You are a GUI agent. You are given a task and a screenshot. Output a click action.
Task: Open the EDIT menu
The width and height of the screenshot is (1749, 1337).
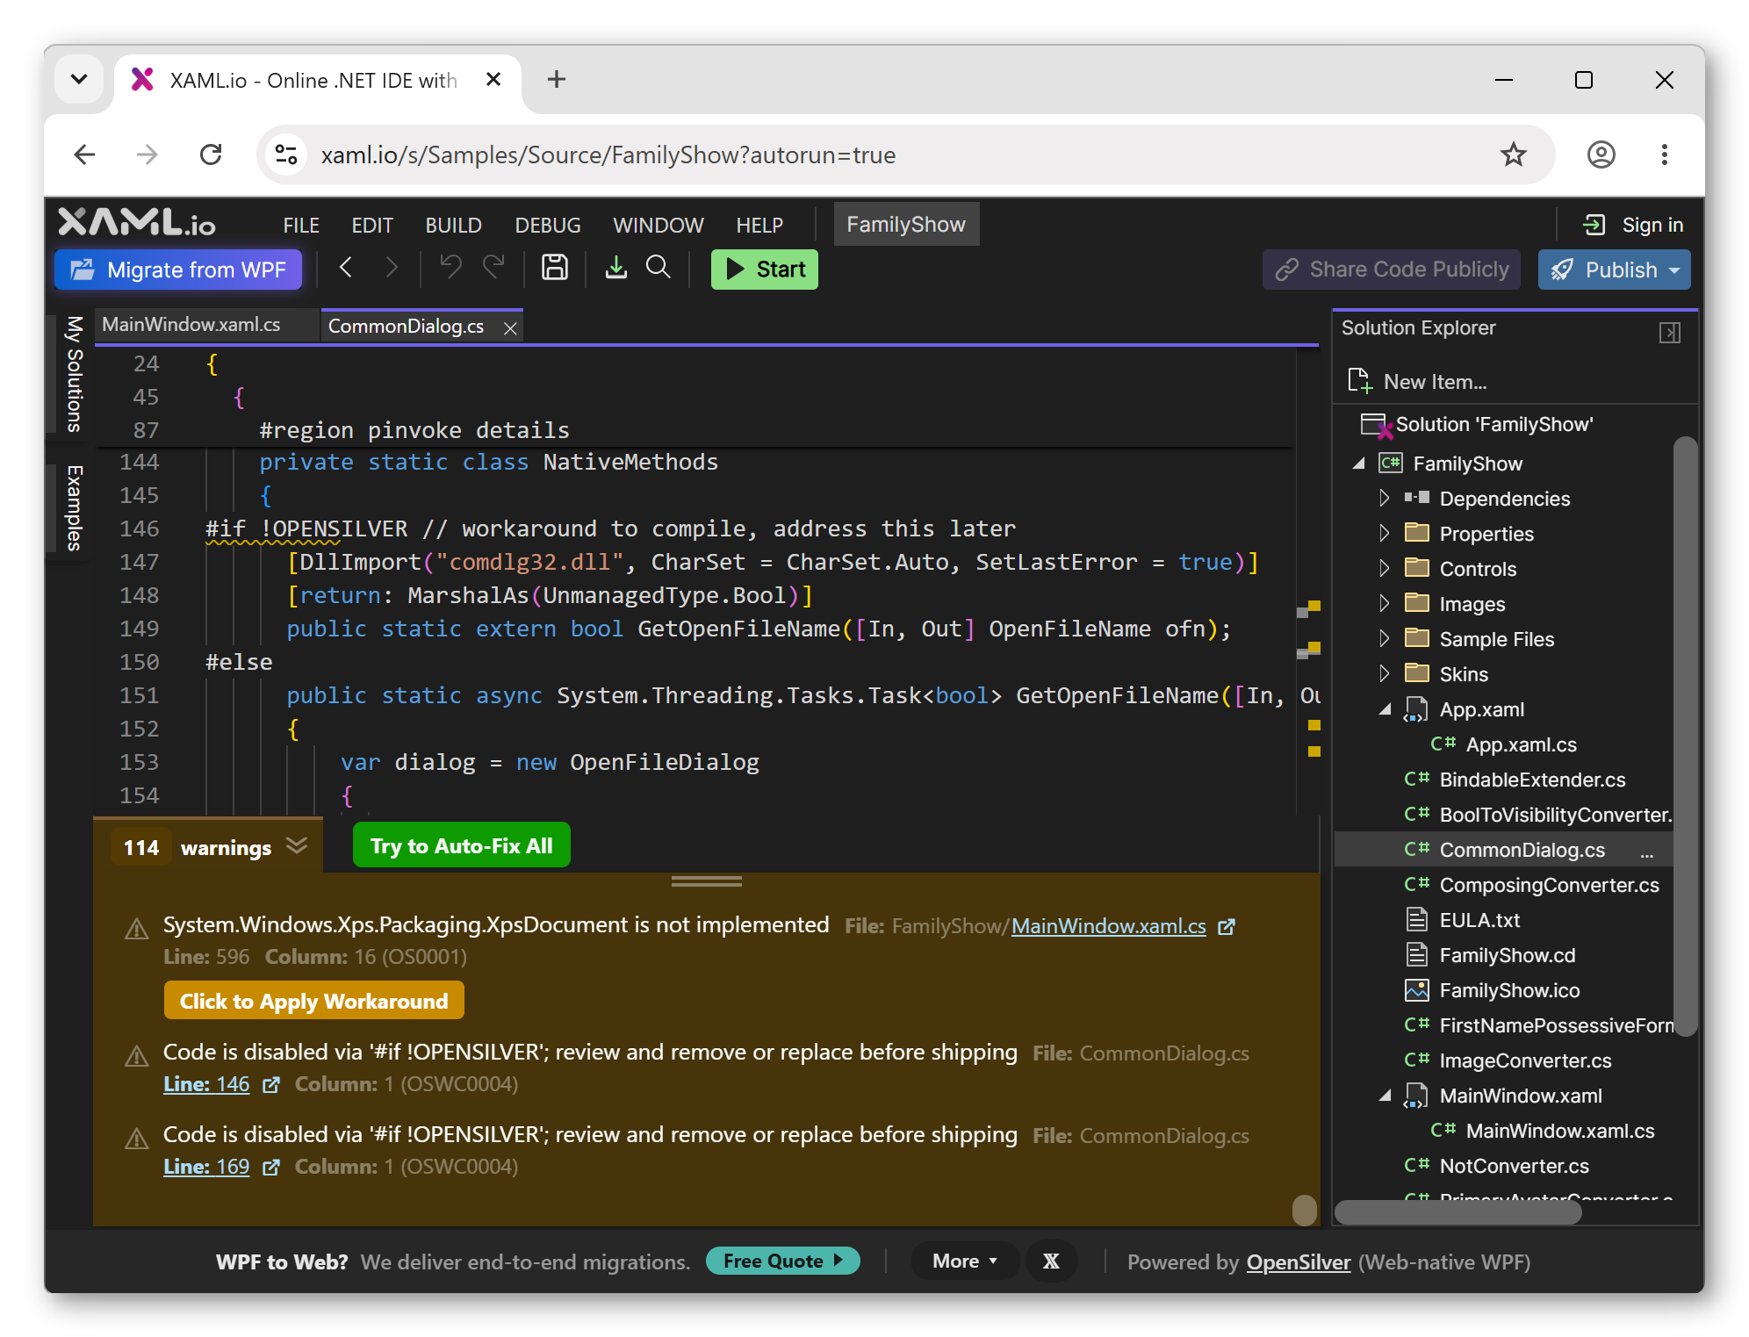(372, 226)
